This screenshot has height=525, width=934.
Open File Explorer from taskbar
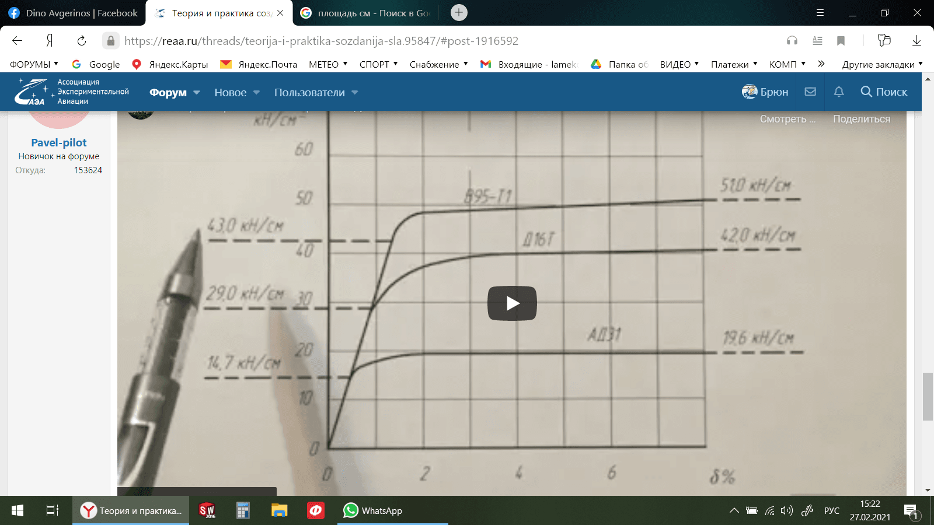coord(279,510)
